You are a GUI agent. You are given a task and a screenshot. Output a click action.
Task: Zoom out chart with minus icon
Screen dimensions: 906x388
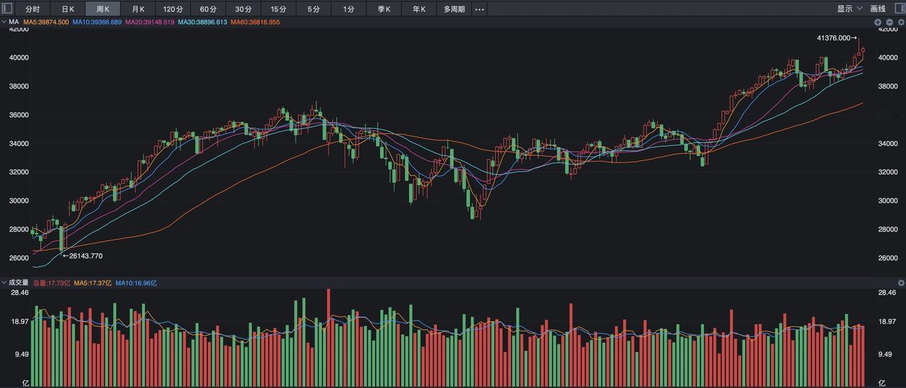click(x=890, y=23)
